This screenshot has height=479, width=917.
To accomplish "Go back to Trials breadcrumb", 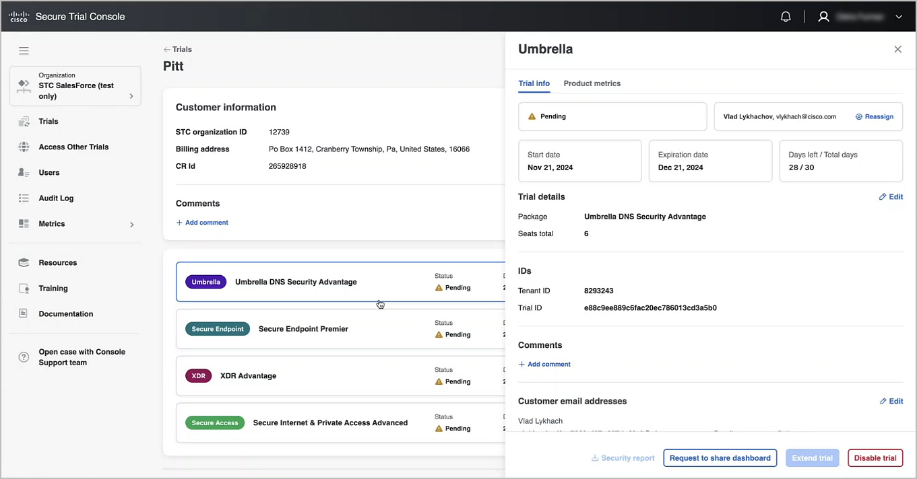I will coord(178,49).
